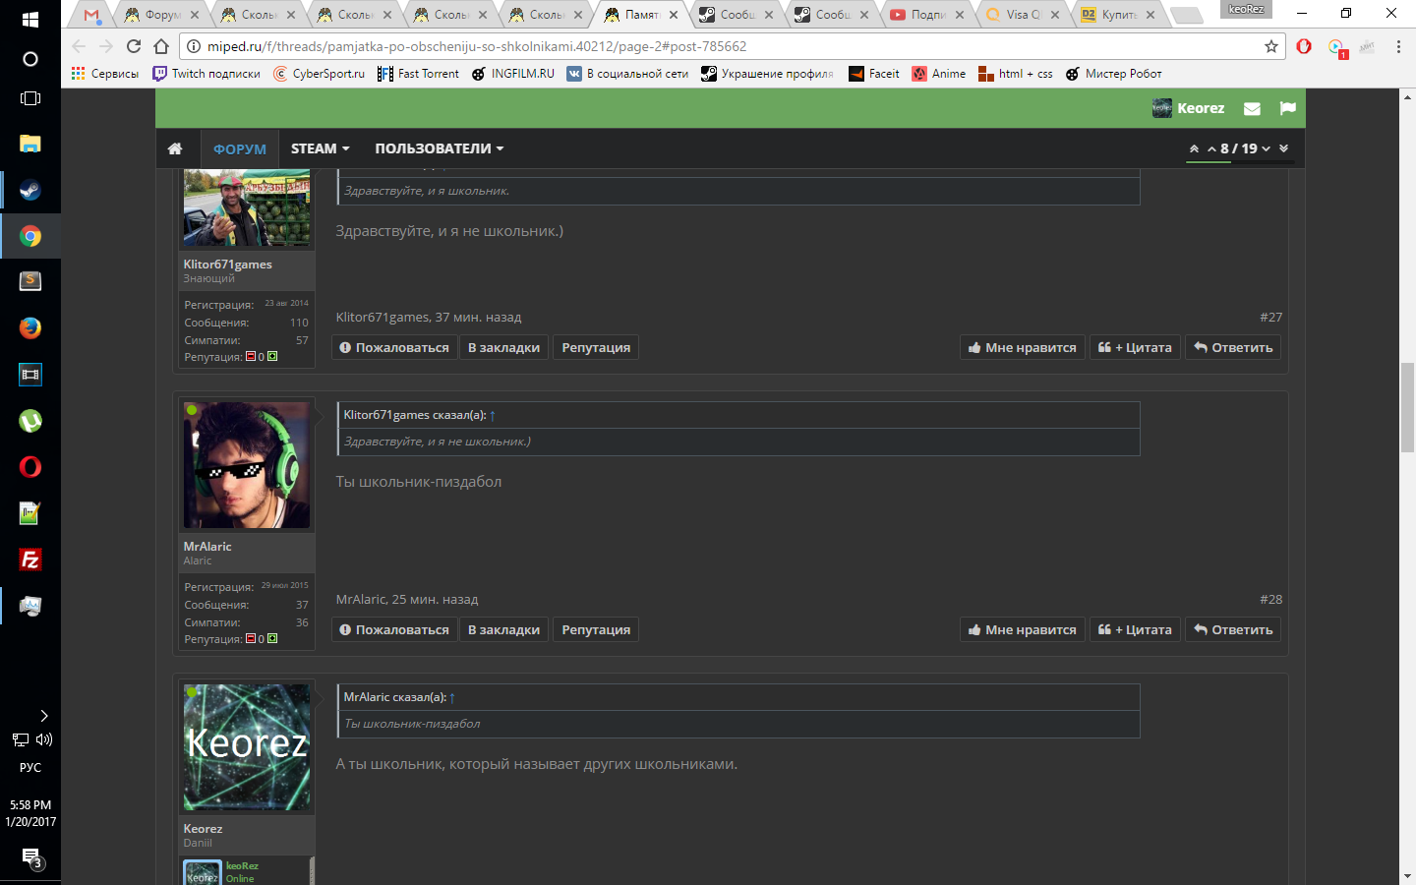Go to the browser home page
The image size is (1416, 885).
161,46
